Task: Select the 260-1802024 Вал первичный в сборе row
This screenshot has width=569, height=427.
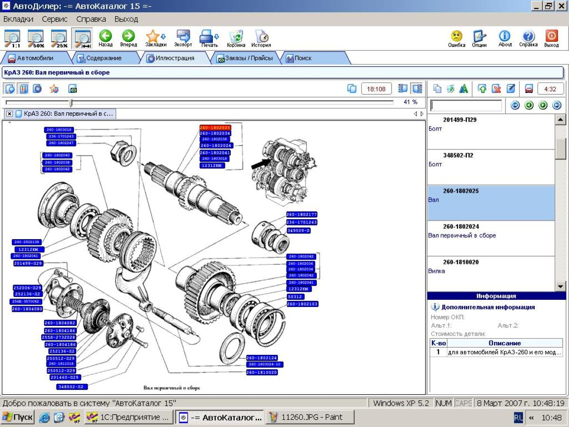Action: click(x=491, y=239)
